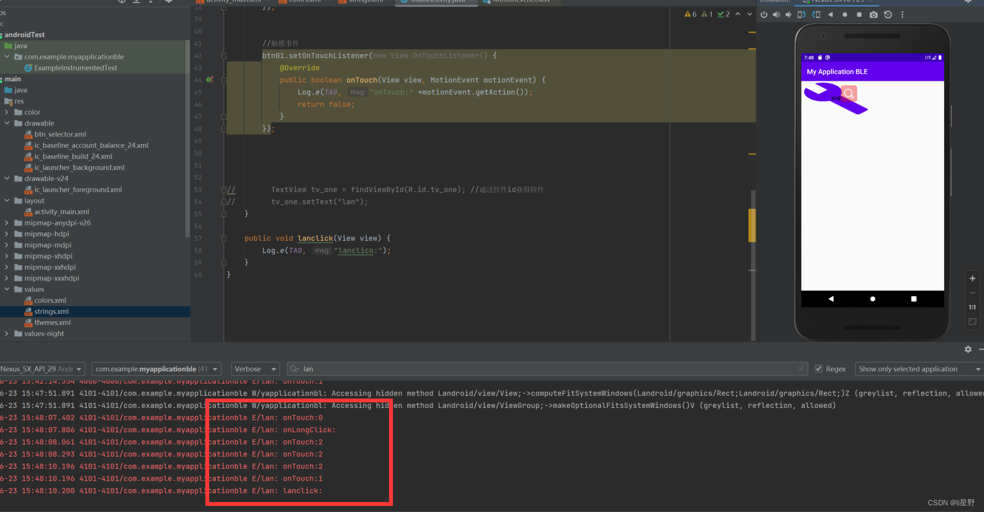984x512 pixels.
Task: Click the yellow warnings count 6 indicator
Action: coord(691,14)
